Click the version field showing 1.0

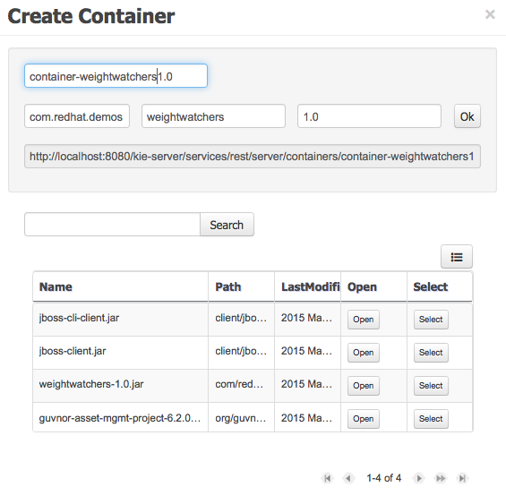click(x=369, y=116)
